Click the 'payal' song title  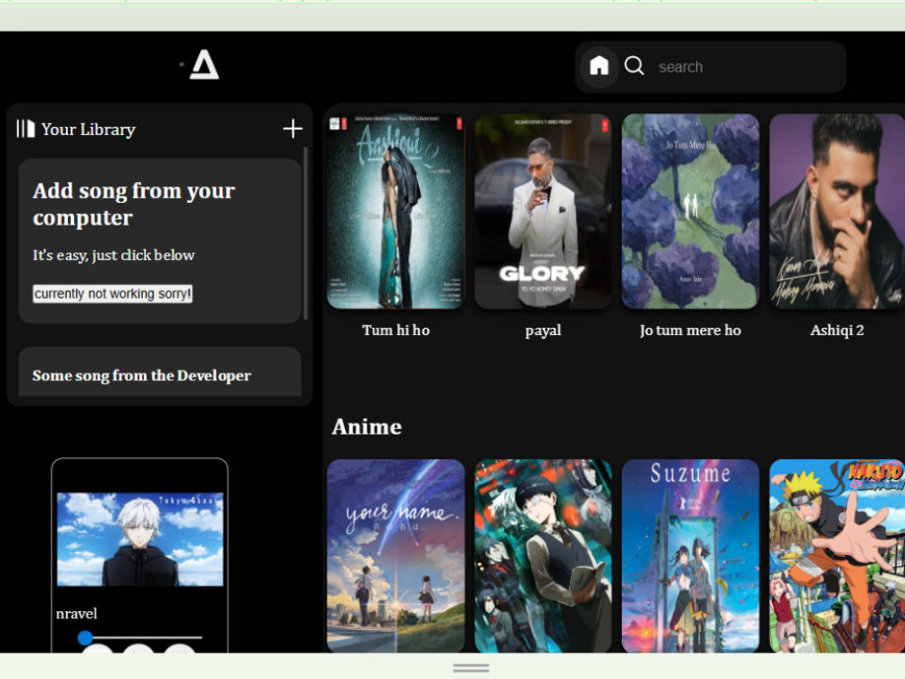(x=543, y=330)
